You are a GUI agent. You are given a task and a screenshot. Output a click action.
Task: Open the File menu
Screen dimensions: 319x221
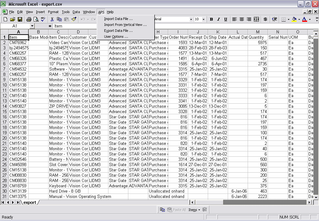12,12
